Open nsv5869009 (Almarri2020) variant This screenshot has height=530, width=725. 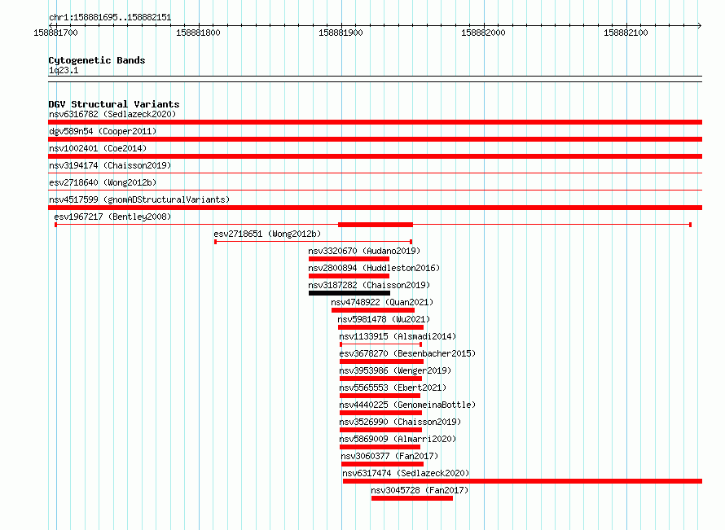click(x=398, y=439)
